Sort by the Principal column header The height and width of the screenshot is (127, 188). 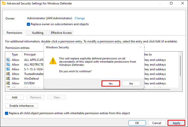(x=30, y=55)
